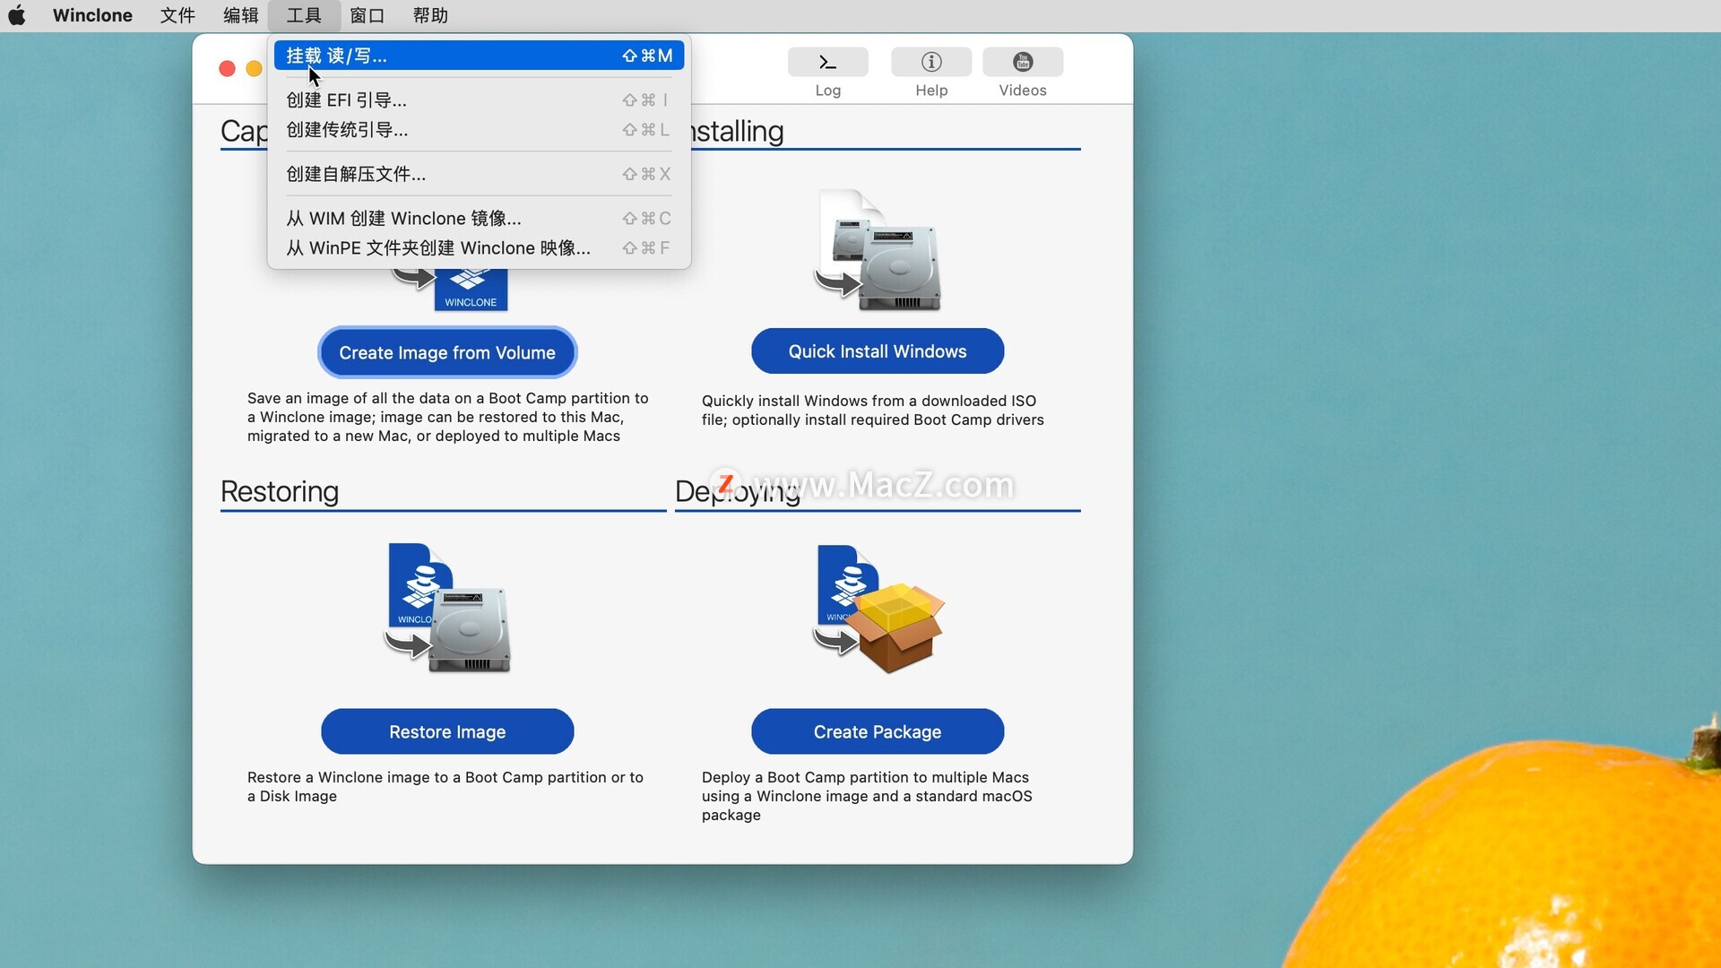Screen dimensions: 1721x968
Task: Click the Deploying package box icon
Action: tap(878, 609)
